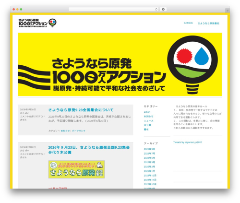240x203 pixels.
Task: Click the browser reload icon
Action: click(156, 9)
